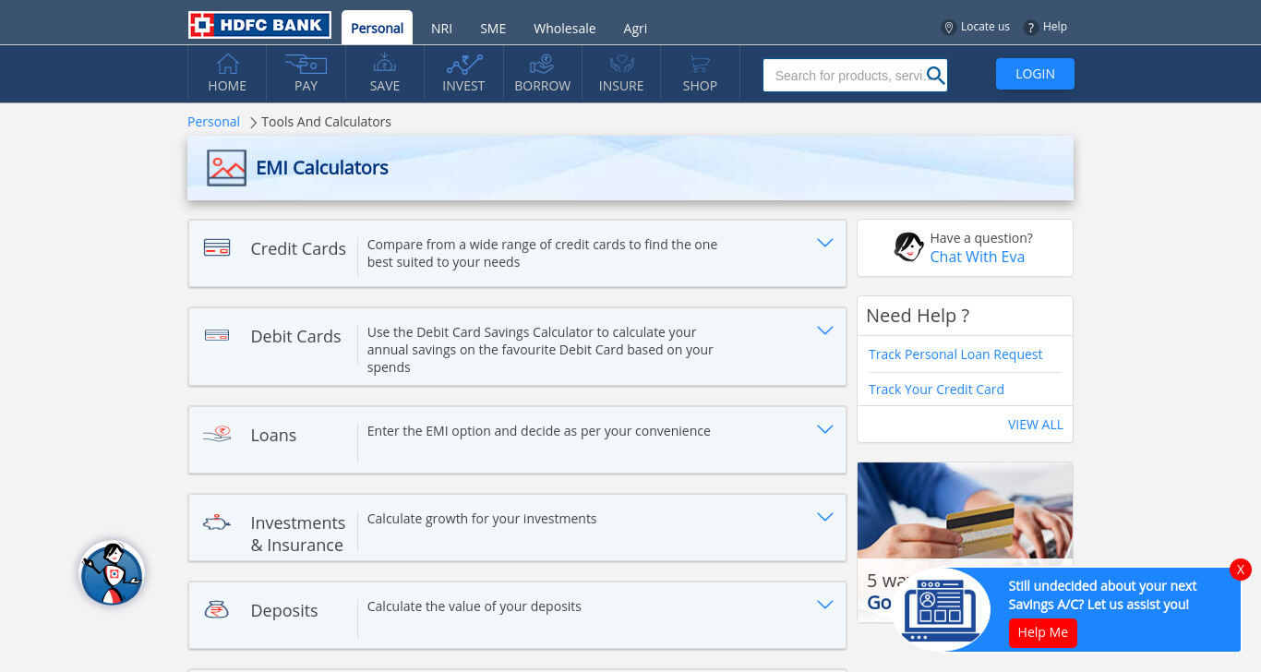Click the Debit Cards heading text
Screen dimensions: 1261x672
295,336
